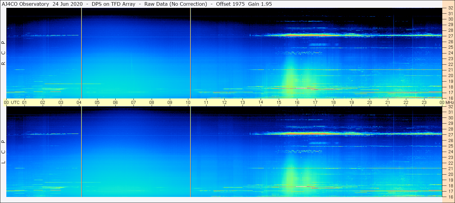Click the "L C P" polarization label
The image size is (455, 203).
click(3, 152)
